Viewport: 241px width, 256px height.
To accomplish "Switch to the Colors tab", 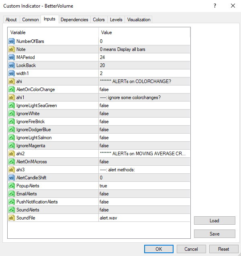I will click(99, 20).
